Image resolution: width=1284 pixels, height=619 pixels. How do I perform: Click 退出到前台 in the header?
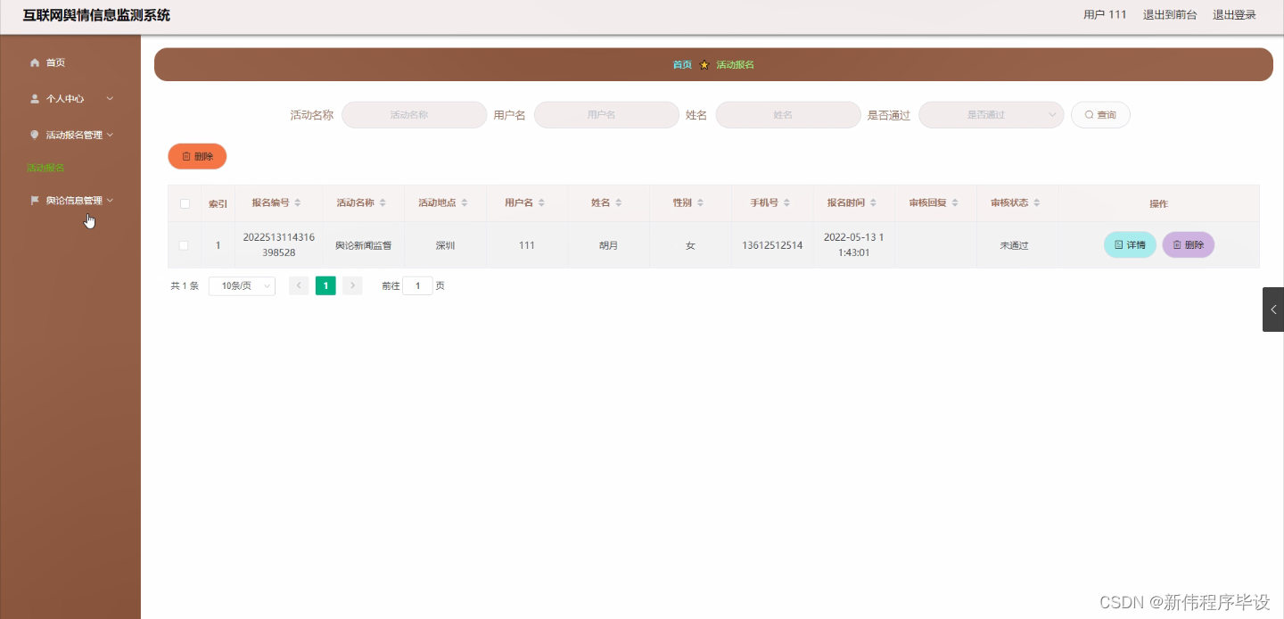click(1170, 15)
